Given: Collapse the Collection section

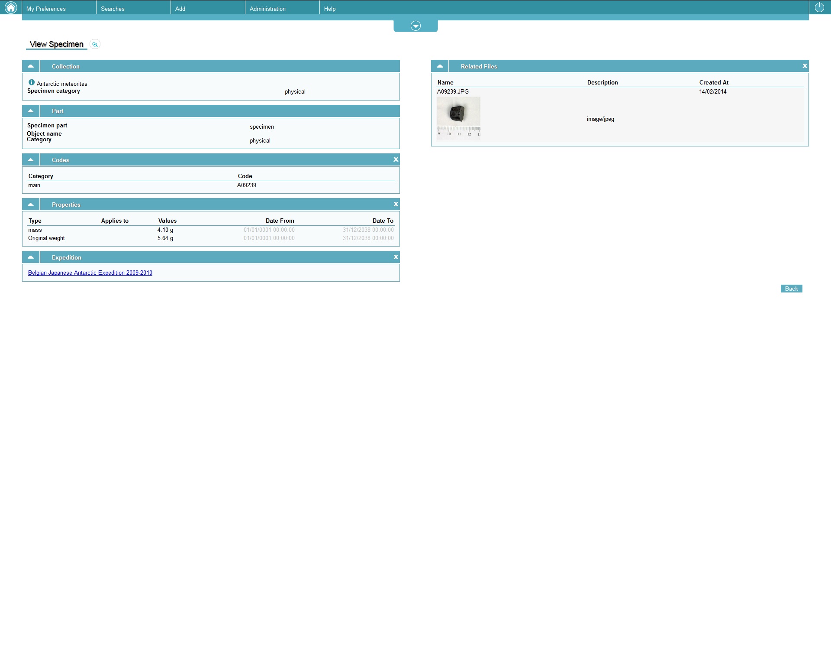Looking at the screenshot, I should [x=31, y=66].
